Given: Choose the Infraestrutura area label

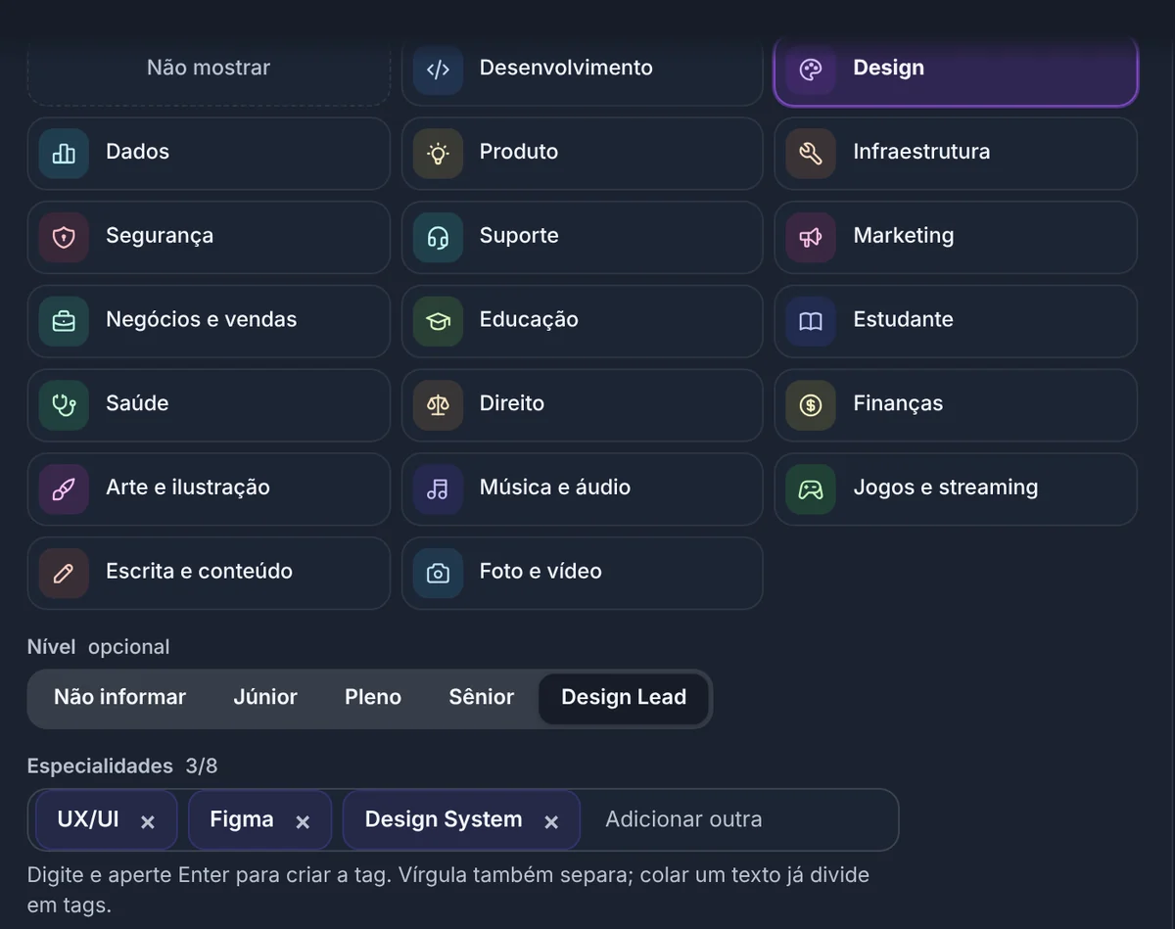Looking at the screenshot, I should [921, 152].
